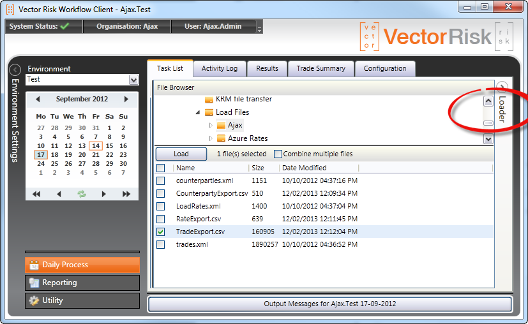528x324 pixels.
Task: Click the Organisation: Ajax status item
Action: 127,26
